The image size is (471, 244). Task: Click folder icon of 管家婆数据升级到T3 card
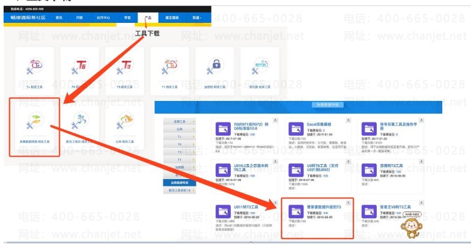coord(296,212)
